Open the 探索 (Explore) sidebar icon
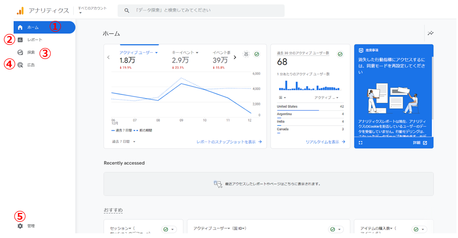 pyautogui.click(x=20, y=53)
